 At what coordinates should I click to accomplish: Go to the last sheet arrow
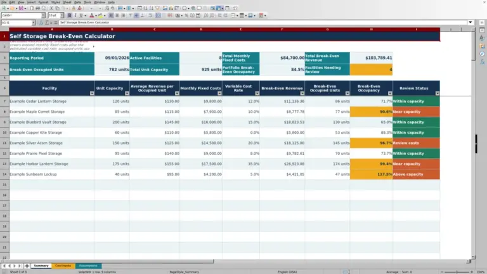20,266
